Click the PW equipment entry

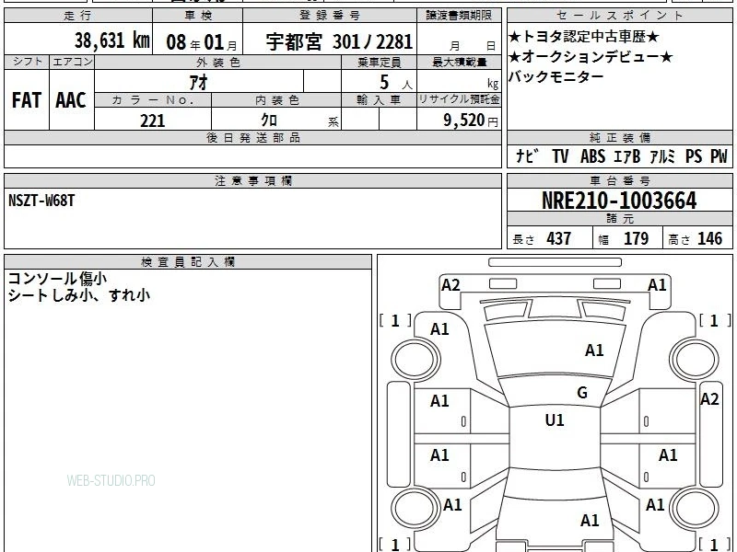pyautogui.click(x=719, y=155)
